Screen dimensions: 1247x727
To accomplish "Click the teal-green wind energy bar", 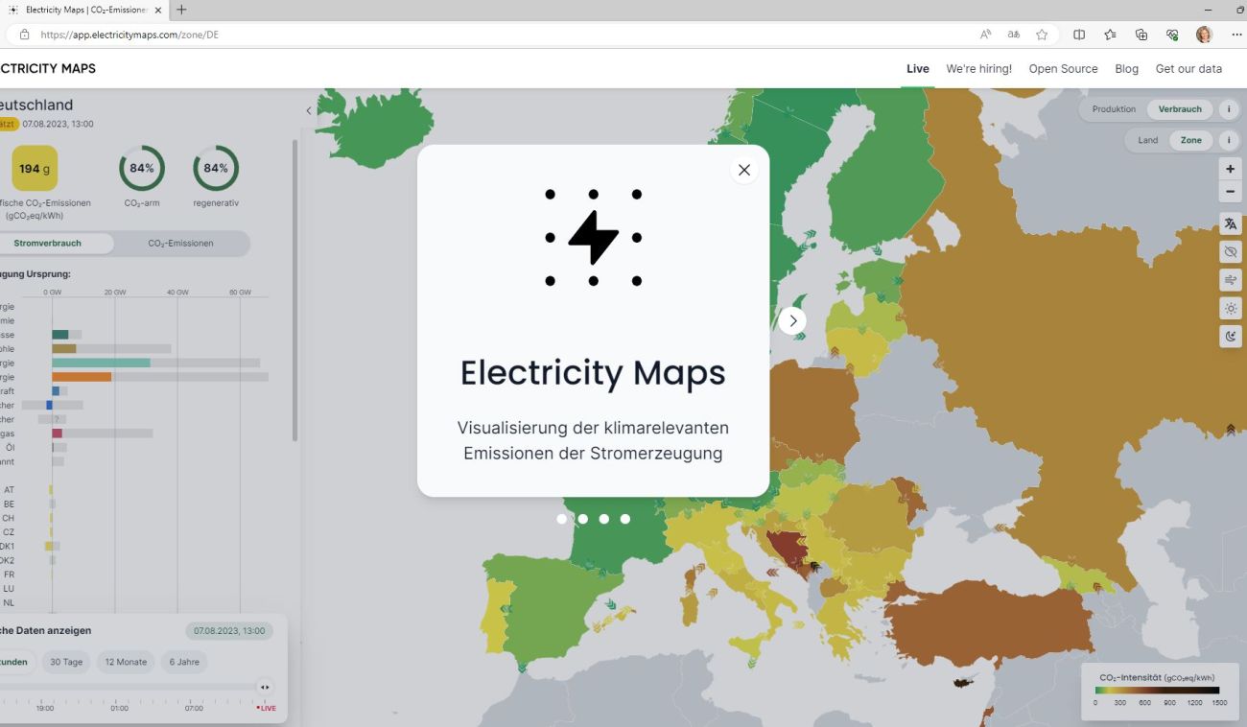I will tap(101, 363).
